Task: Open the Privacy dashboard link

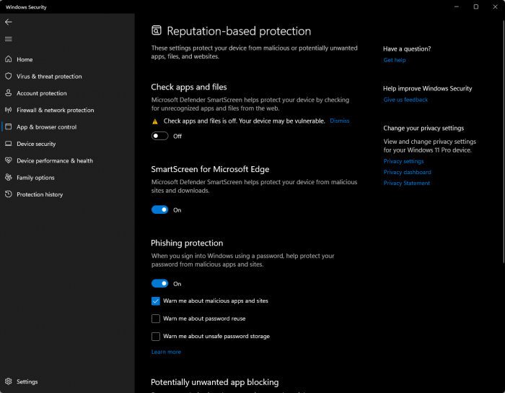Action: [407, 172]
